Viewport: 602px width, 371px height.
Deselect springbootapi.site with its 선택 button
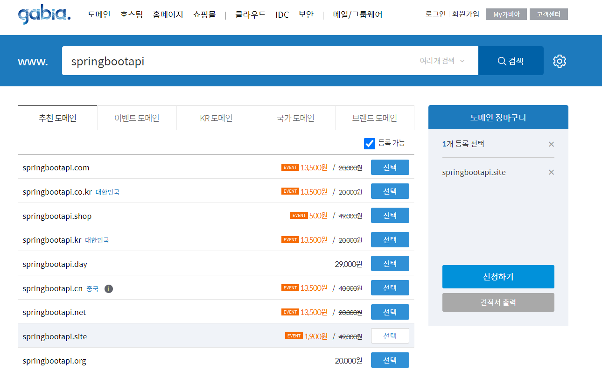click(390, 336)
